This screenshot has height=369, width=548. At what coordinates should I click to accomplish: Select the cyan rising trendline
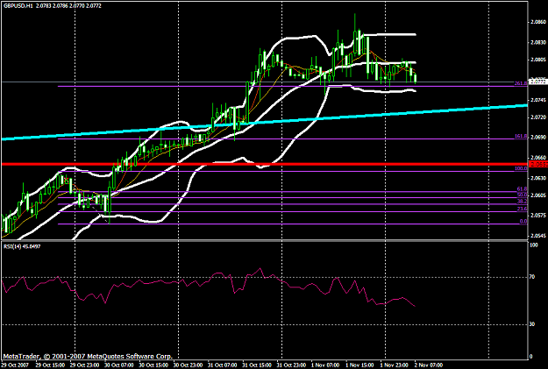[x=264, y=122]
